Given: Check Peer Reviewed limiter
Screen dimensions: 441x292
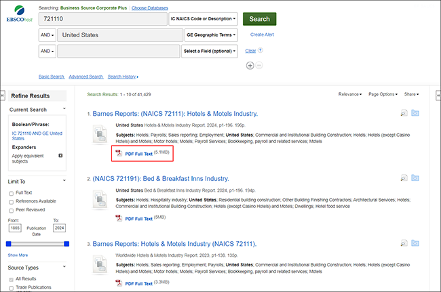Looking at the screenshot, I should click(x=12, y=211).
